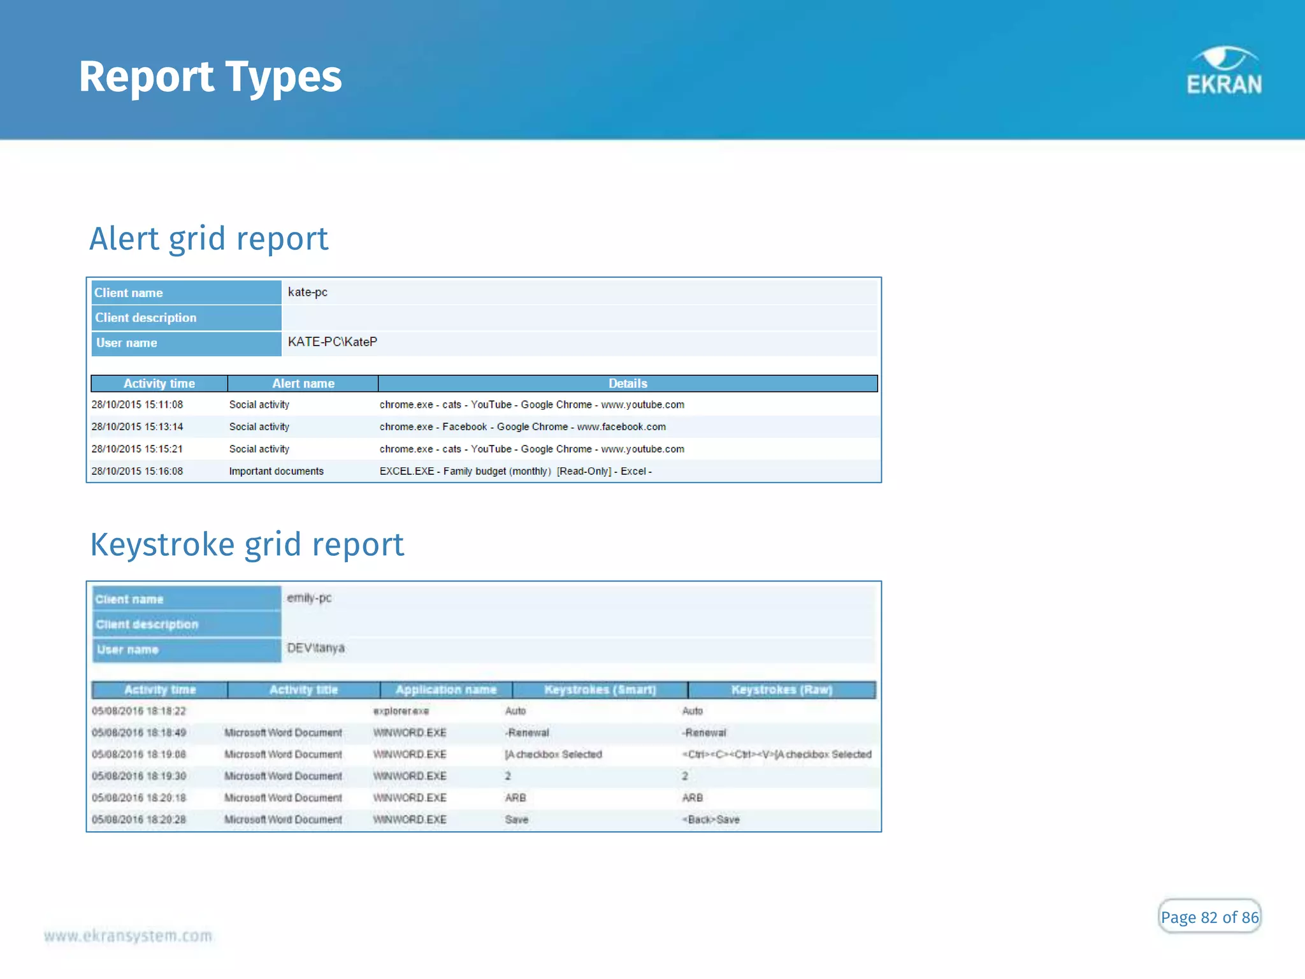
Task: Select the Keystroke grid report heading
Action: click(247, 544)
